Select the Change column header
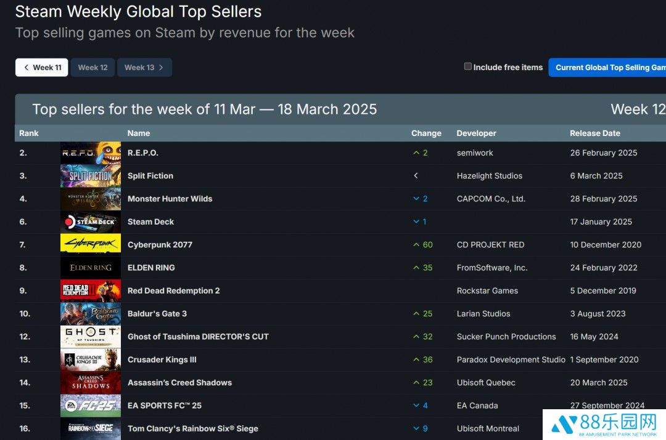Screen dimensions: 666x440 point(426,133)
